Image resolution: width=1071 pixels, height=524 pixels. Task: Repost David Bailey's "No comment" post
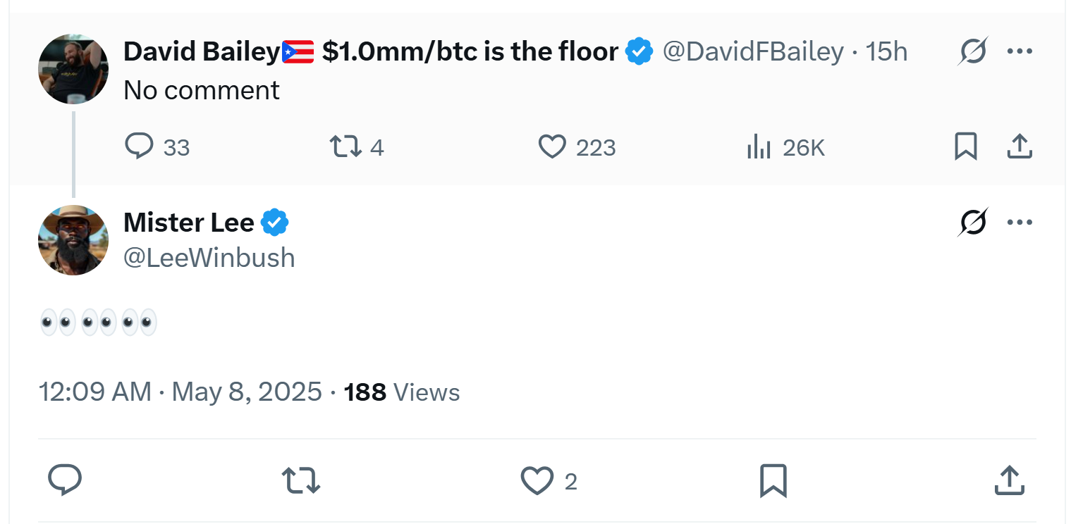pos(346,146)
